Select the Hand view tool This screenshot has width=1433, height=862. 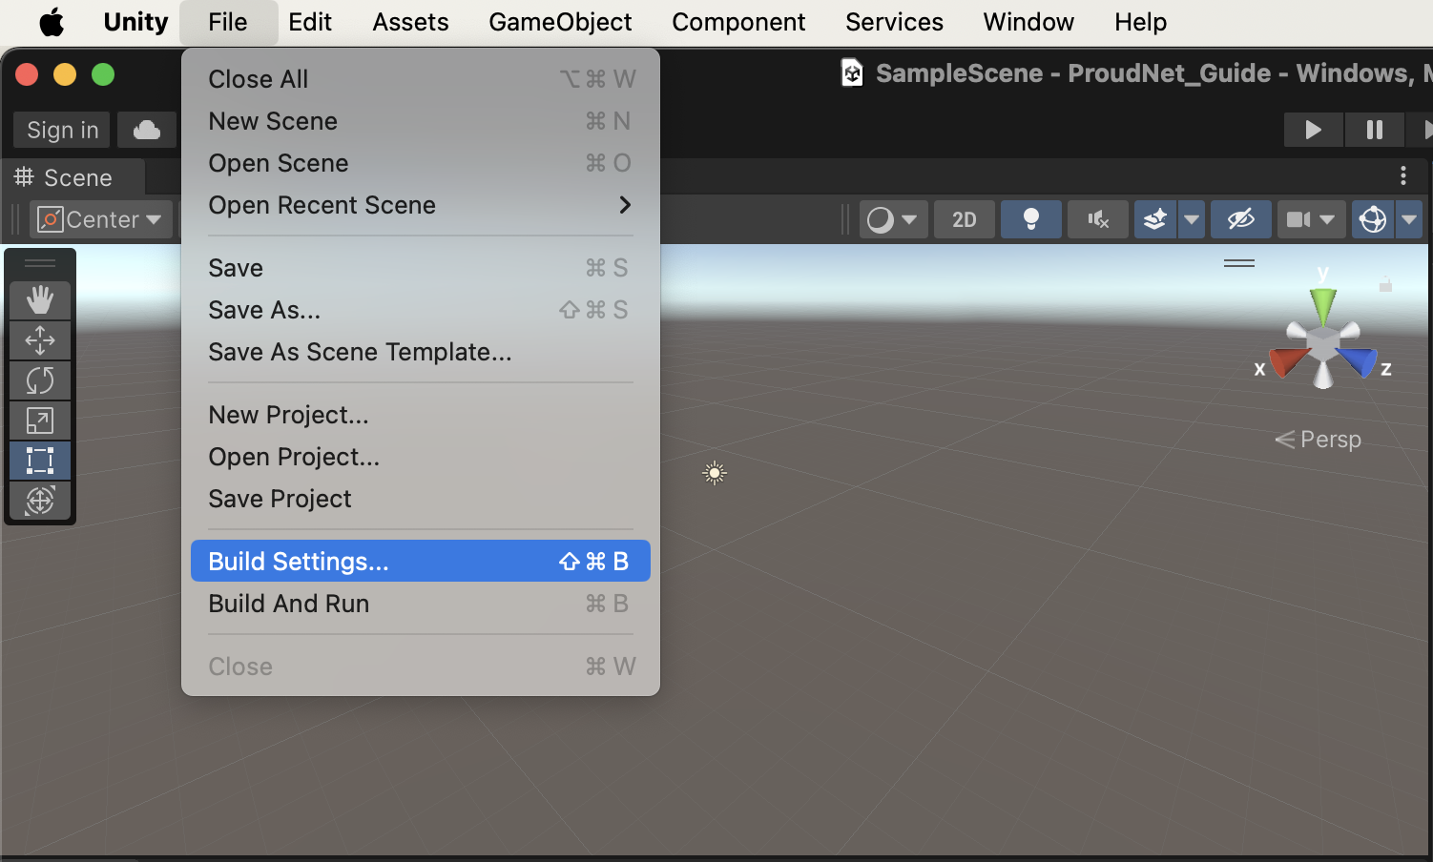(40, 300)
